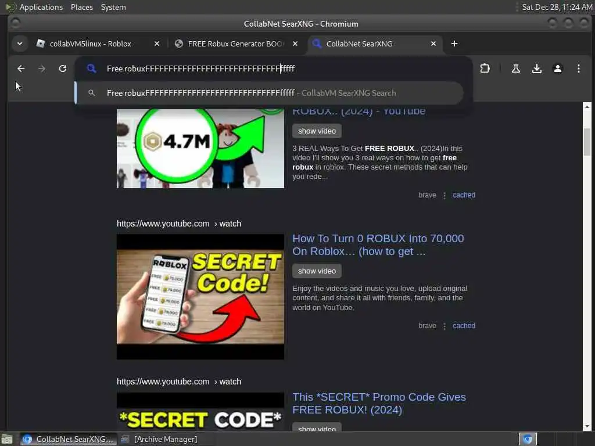Image resolution: width=595 pixels, height=446 pixels.
Task: Open the Extensions puzzle icon
Action: (x=485, y=69)
